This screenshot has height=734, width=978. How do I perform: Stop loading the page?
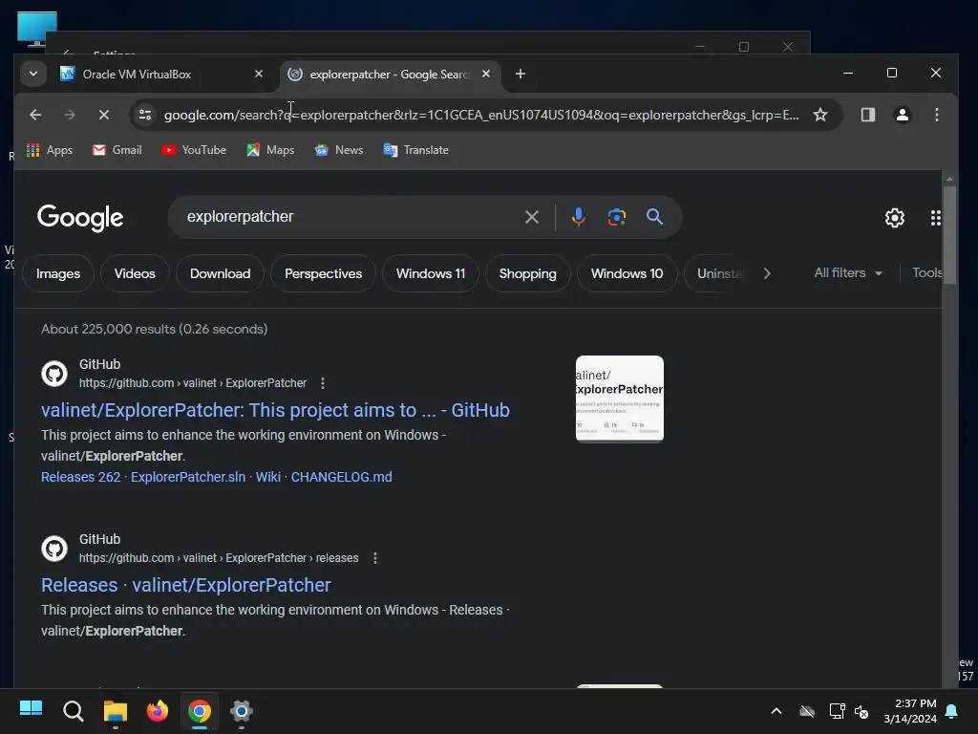click(x=104, y=115)
